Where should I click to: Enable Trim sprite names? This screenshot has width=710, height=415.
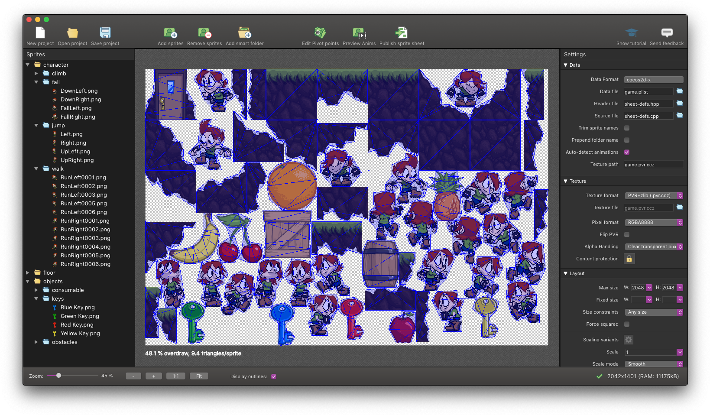(x=626, y=128)
